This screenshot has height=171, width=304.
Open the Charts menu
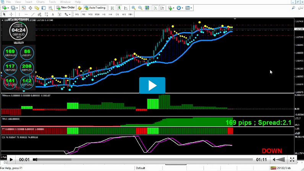pos(40,2)
